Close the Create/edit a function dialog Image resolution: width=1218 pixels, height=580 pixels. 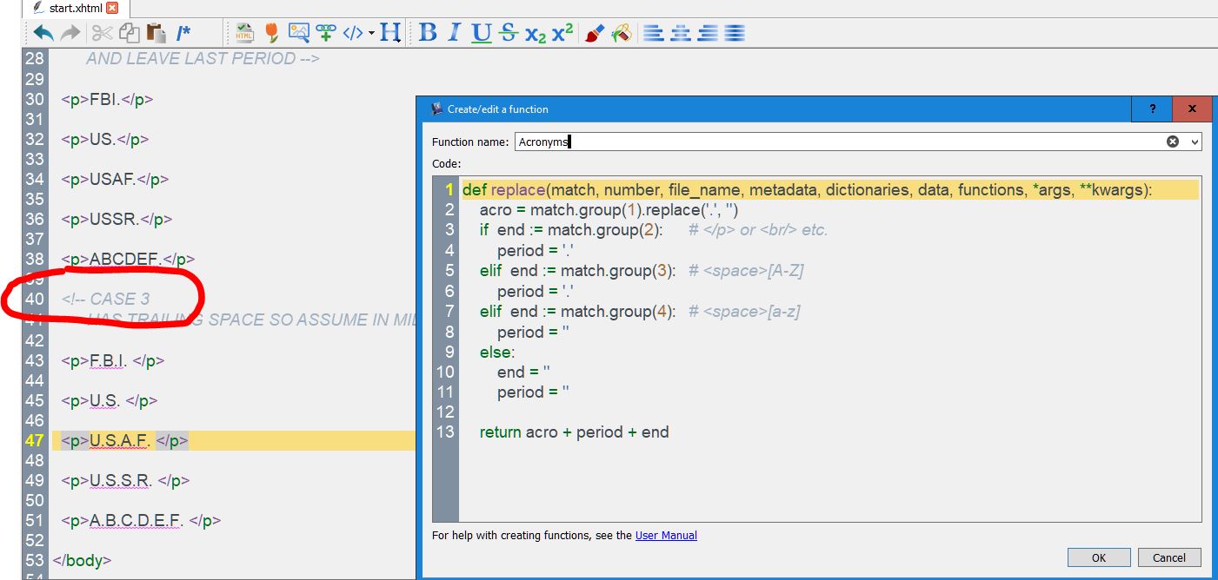pos(1192,109)
